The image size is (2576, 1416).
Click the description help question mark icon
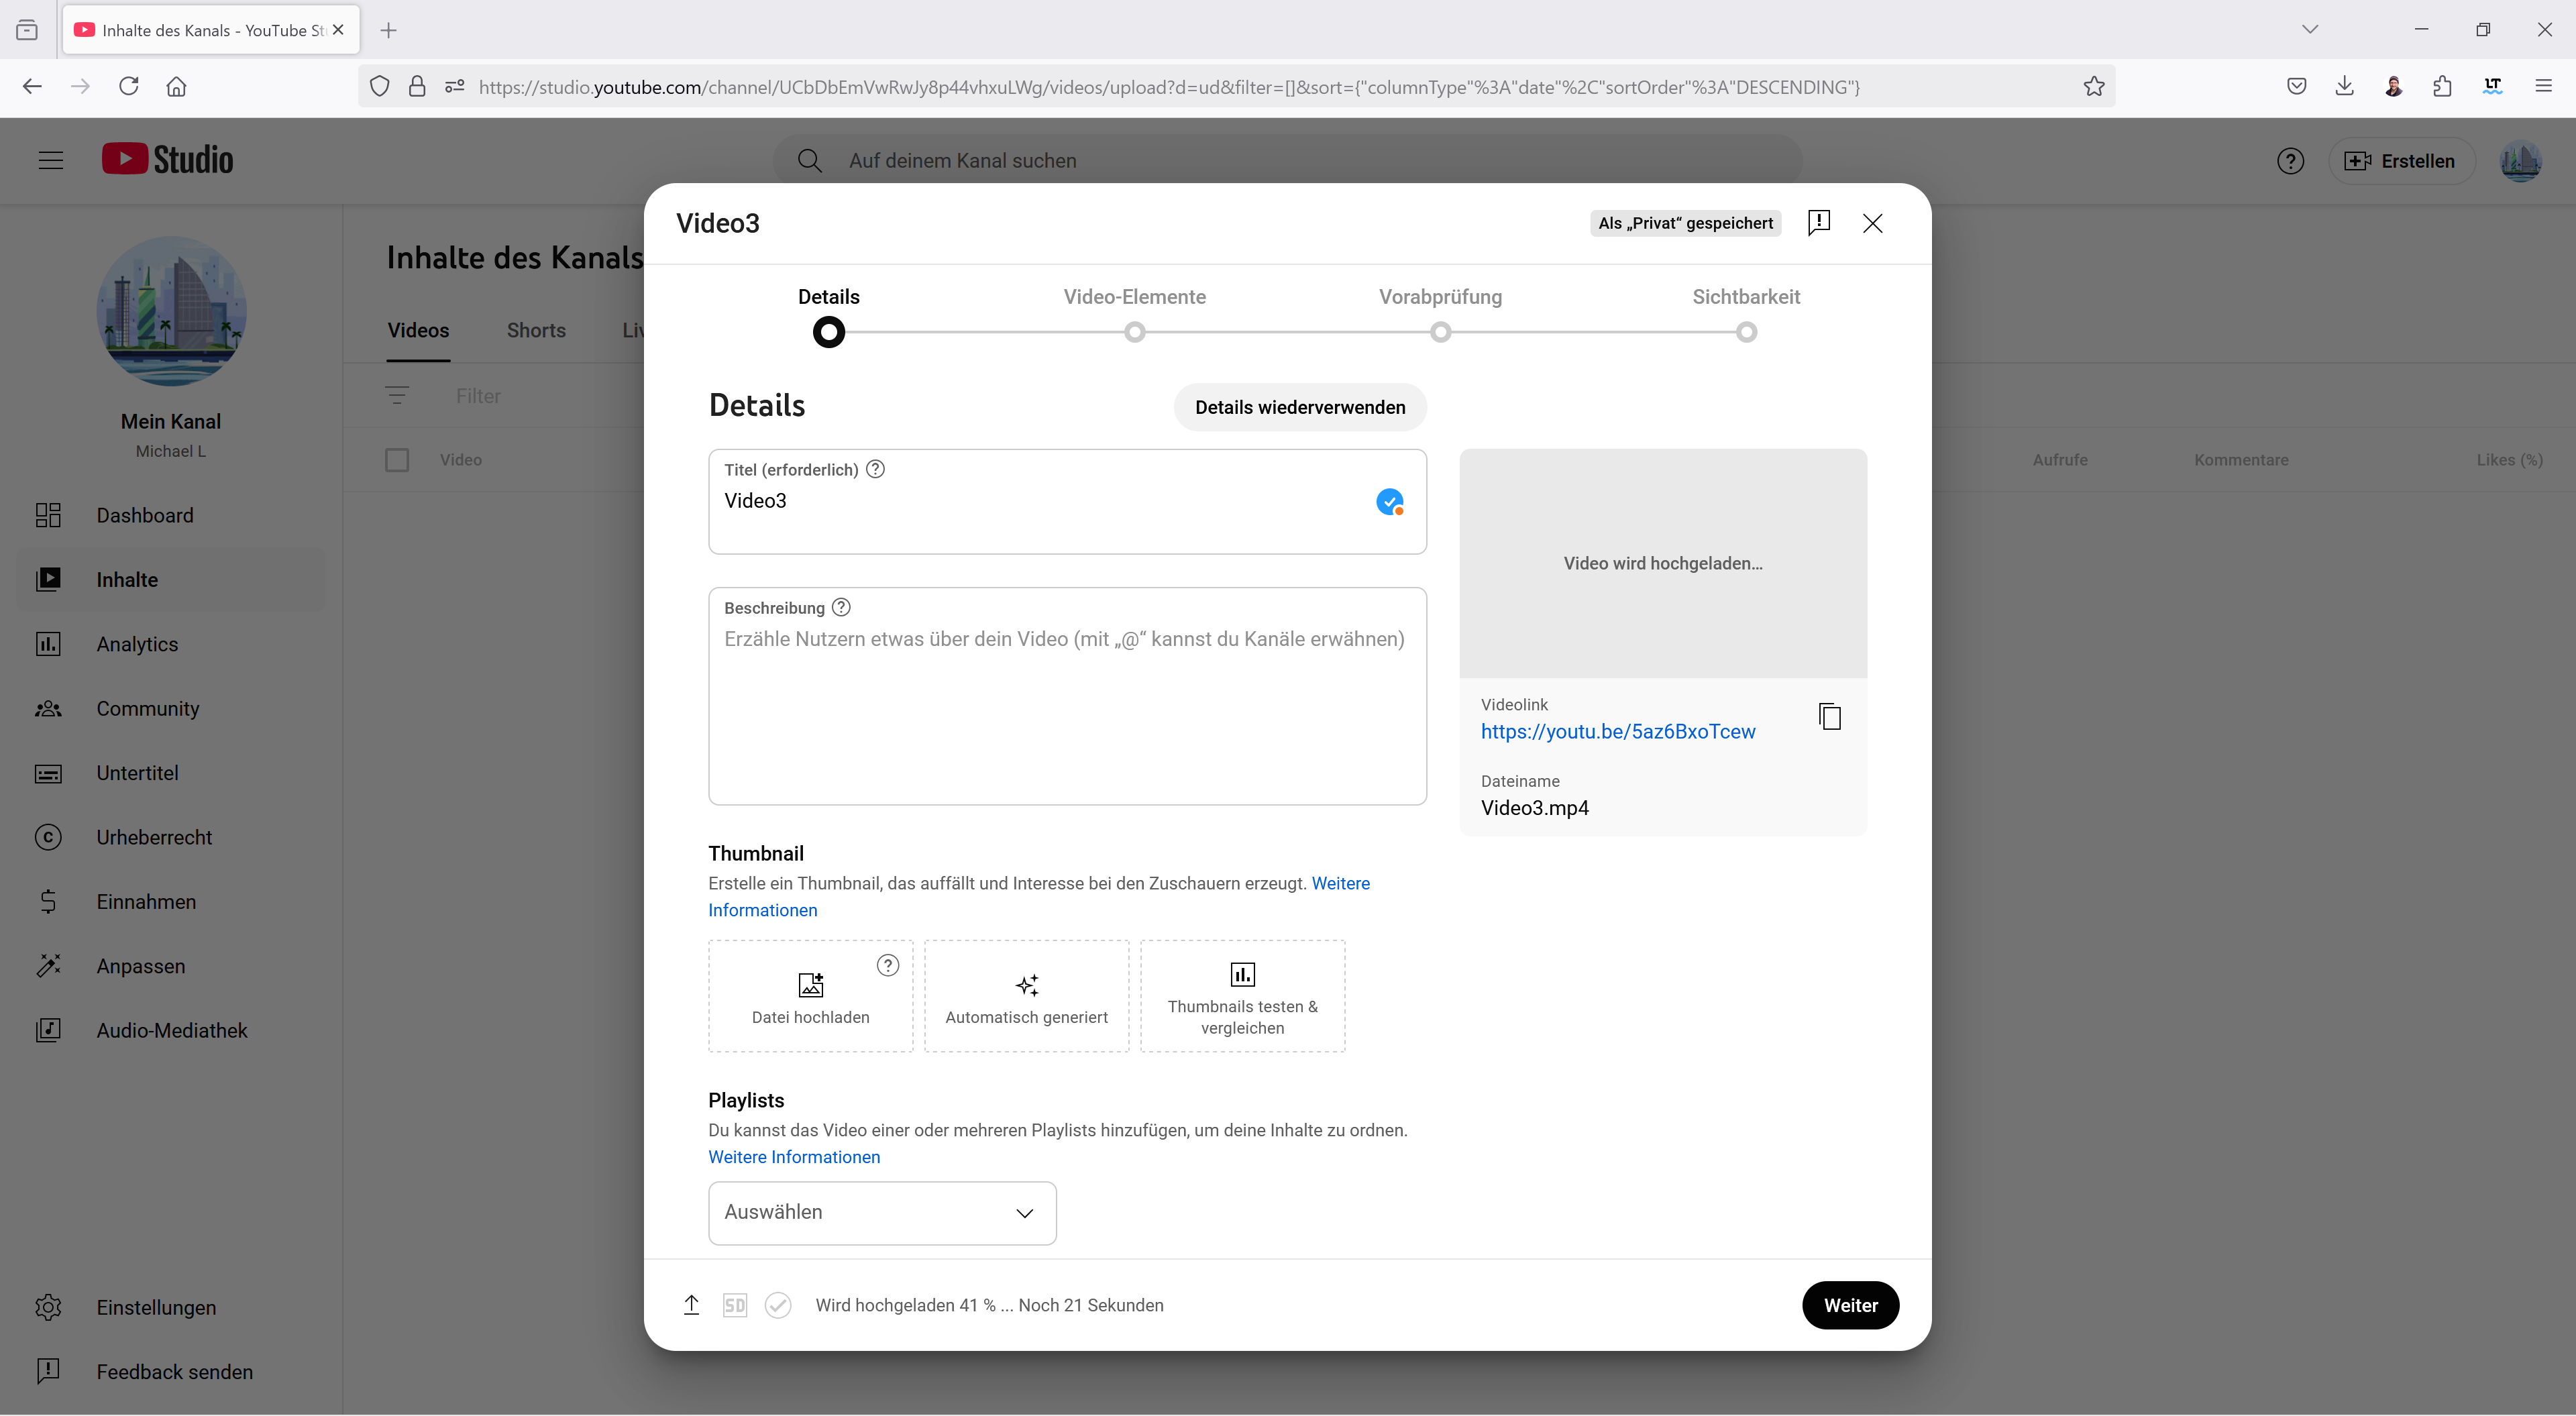(841, 607)
